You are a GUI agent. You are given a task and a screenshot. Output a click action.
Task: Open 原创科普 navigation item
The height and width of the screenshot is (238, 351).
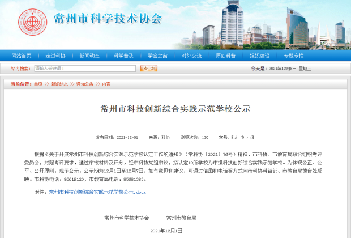tap(225, 56)
